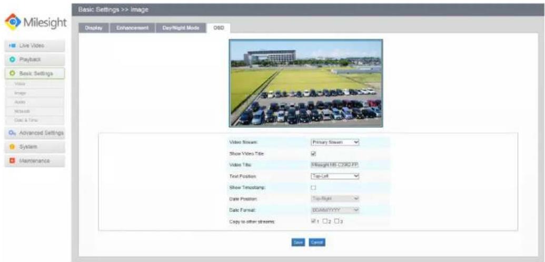This screenshot has width=545, height=262.
Task: Click the Basic Settings >> Image breadcrumb
Action: click(113, 9)
